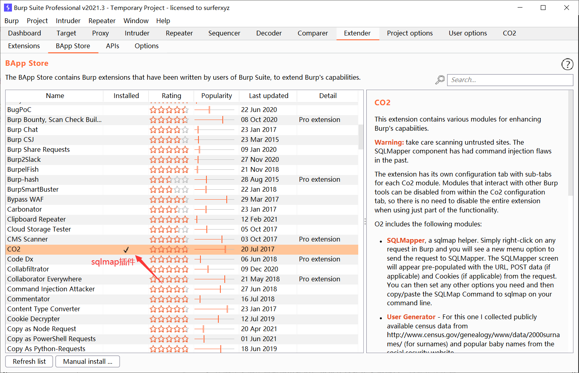Viewport: 579px width, 373px height.
Task: Click the CO2 description panel scrollbar
Action: click(570, 143)
